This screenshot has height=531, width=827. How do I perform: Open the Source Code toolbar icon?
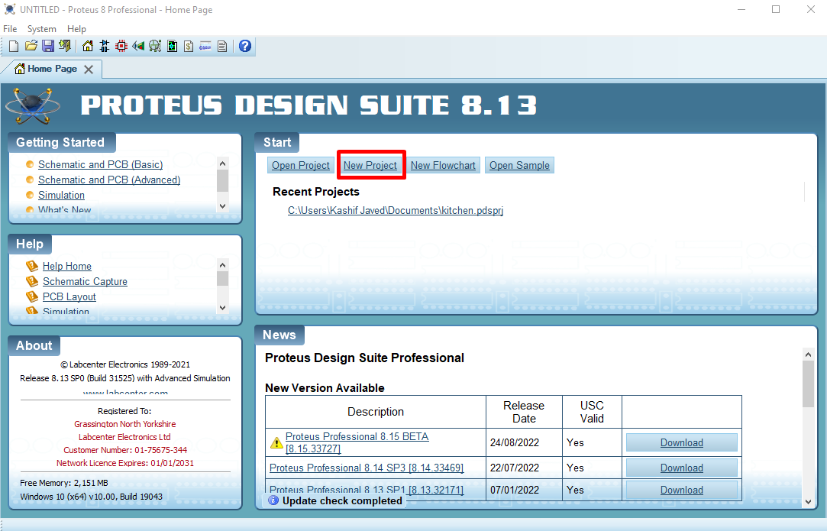point(205,47)
